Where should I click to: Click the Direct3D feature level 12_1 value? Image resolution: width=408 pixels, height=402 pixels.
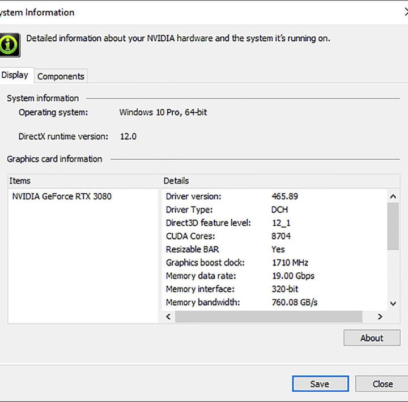pyautogui.click(x=281, y=223)
